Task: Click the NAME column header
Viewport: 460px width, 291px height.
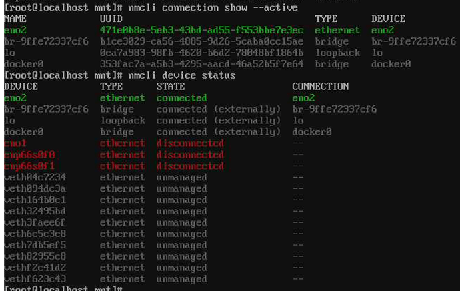Action: tap(15, 19)
